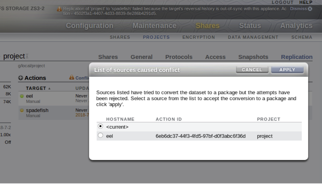Switch to project Protocols tab
This screenshot has width=322, height=184.
tap(179, 57)
